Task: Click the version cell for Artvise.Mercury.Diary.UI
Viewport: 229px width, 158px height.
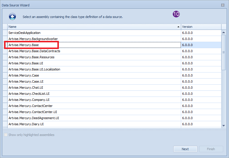Action: (201, 124)
